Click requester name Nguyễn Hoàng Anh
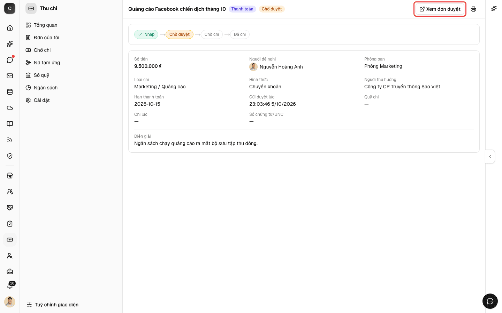The image size is (502, 313). [x=281, y=67]
